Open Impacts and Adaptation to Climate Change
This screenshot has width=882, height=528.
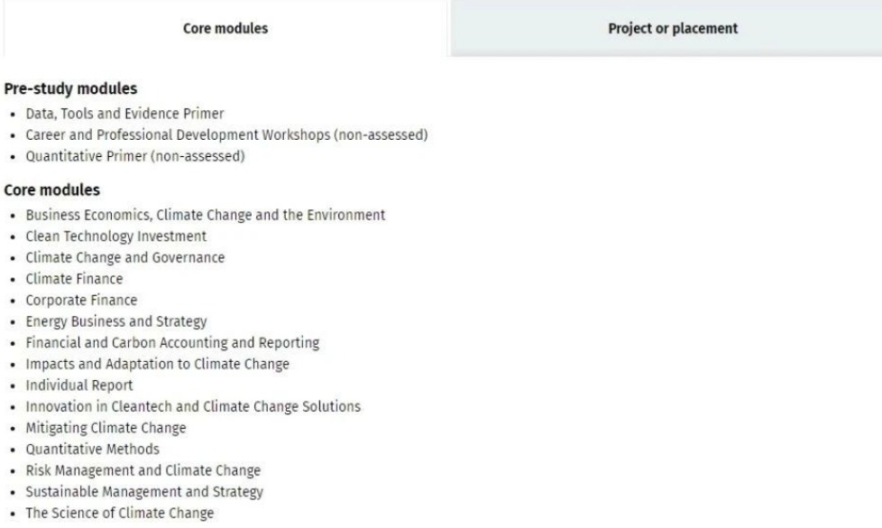[x=158, y=365]
